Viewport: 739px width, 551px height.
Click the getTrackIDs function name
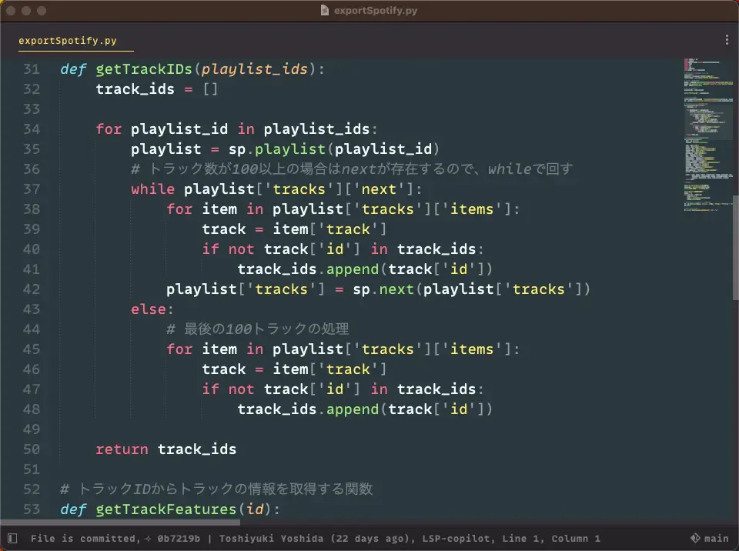[x=144, y=69]
